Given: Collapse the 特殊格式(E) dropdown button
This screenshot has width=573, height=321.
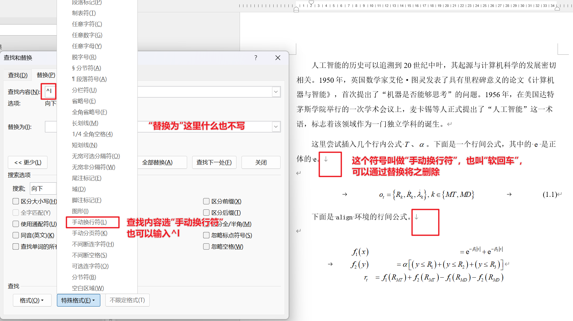Looking at the screenshot, I should point(78,300).
